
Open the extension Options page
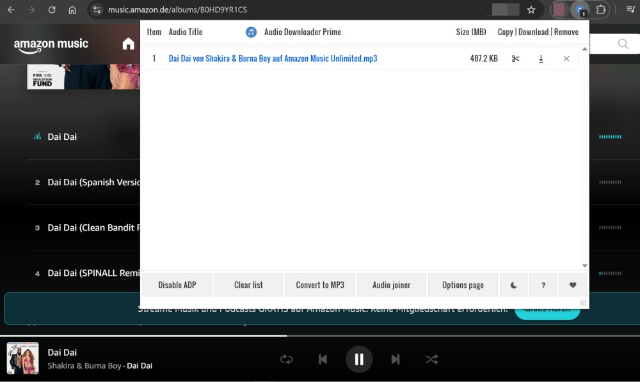(463, 285)
